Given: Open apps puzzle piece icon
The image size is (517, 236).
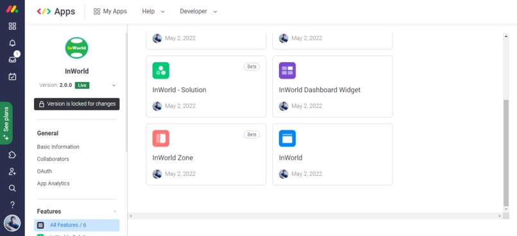Looking at the screenshot, I should point(12,155).
